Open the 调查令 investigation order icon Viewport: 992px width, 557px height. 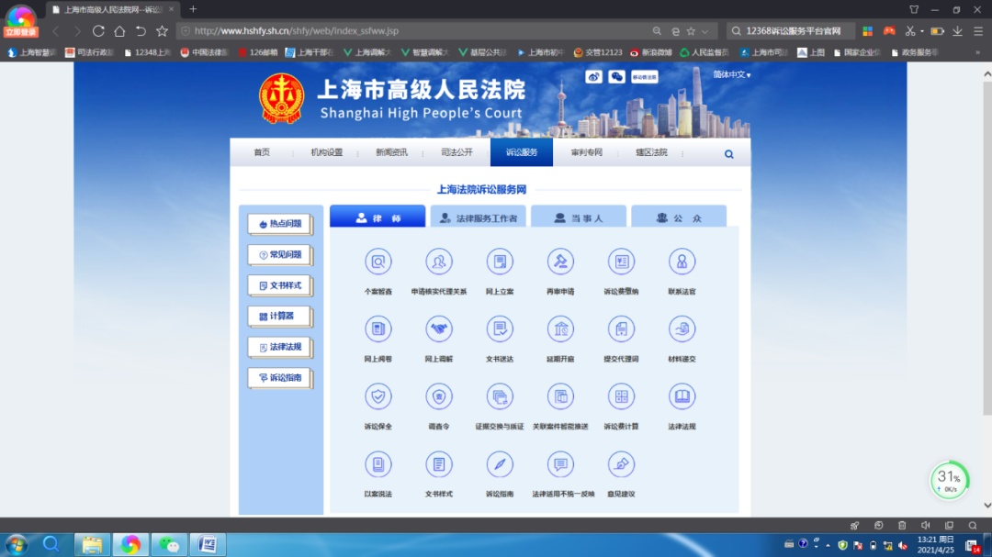pos(439,396)
